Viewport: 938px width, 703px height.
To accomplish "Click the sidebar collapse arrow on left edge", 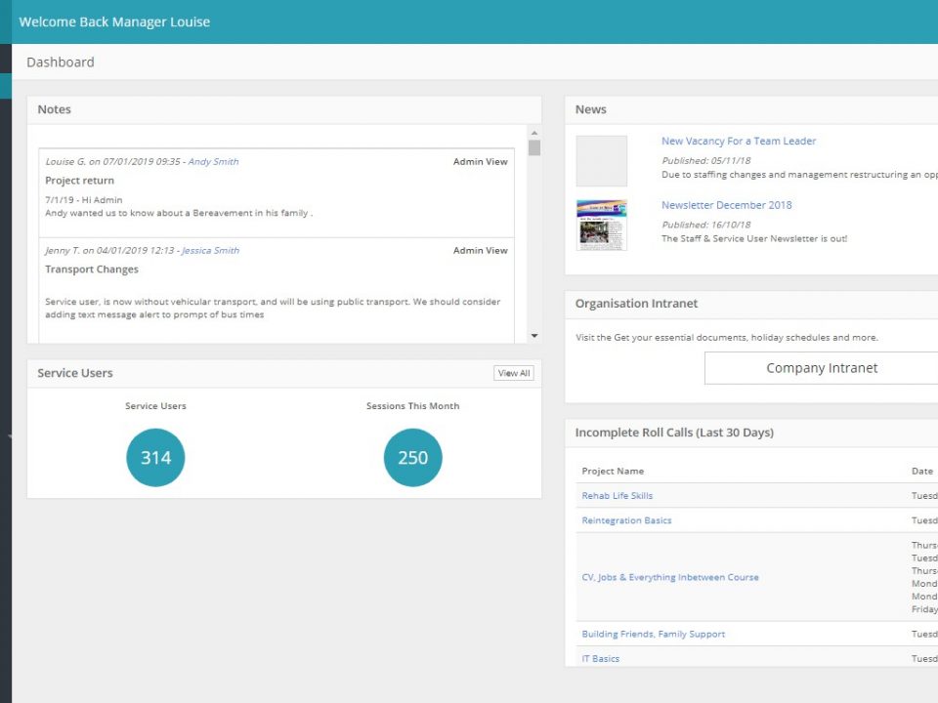I will click(x=9, y=436).
